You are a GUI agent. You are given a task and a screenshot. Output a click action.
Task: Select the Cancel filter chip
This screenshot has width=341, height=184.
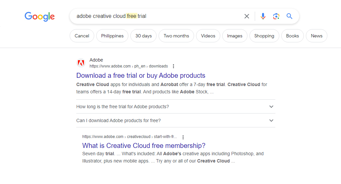tap(82, 36)
